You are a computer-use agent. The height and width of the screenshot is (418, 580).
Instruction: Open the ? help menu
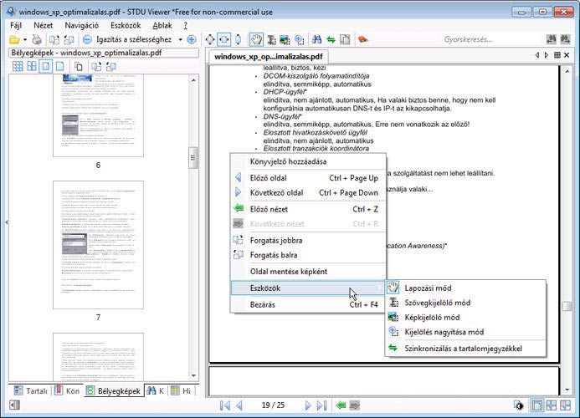pyautogui.click(x=185, y=26)
